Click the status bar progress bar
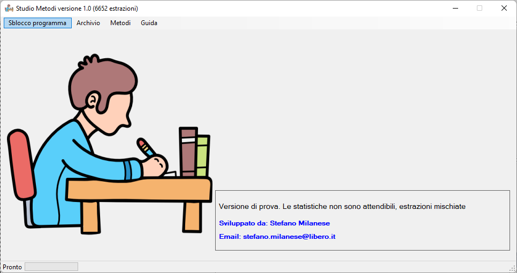The image size is (517, 273). 51,267
